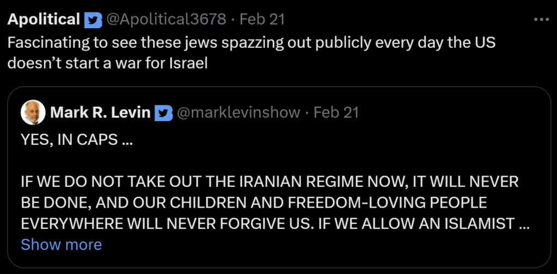Open the outer tweet's Feb 21 timestamp
Screen dimensions: 557x274
(262, 20)
